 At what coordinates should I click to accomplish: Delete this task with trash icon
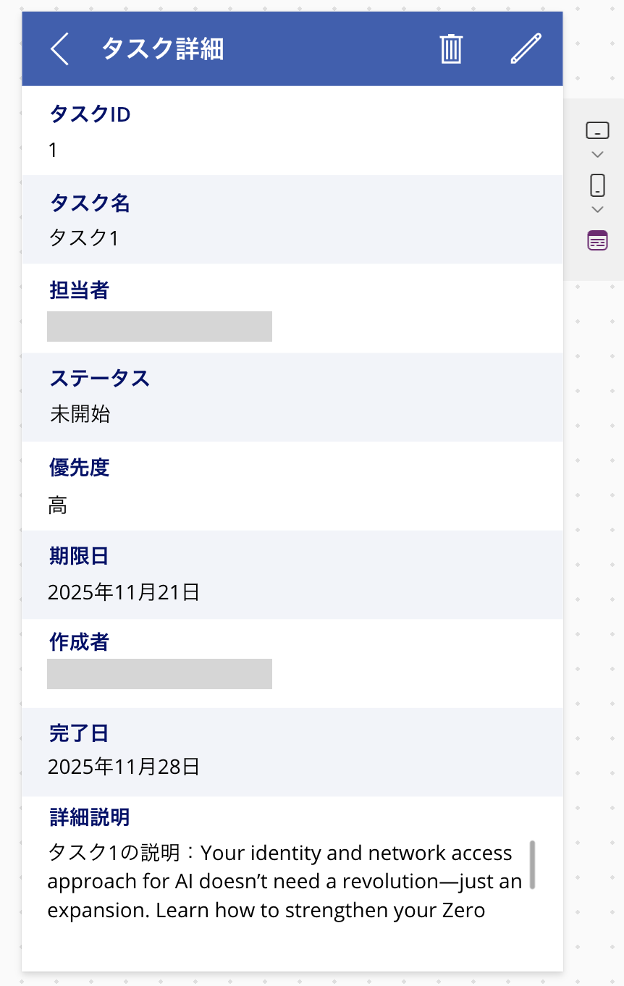coord(451,49)
